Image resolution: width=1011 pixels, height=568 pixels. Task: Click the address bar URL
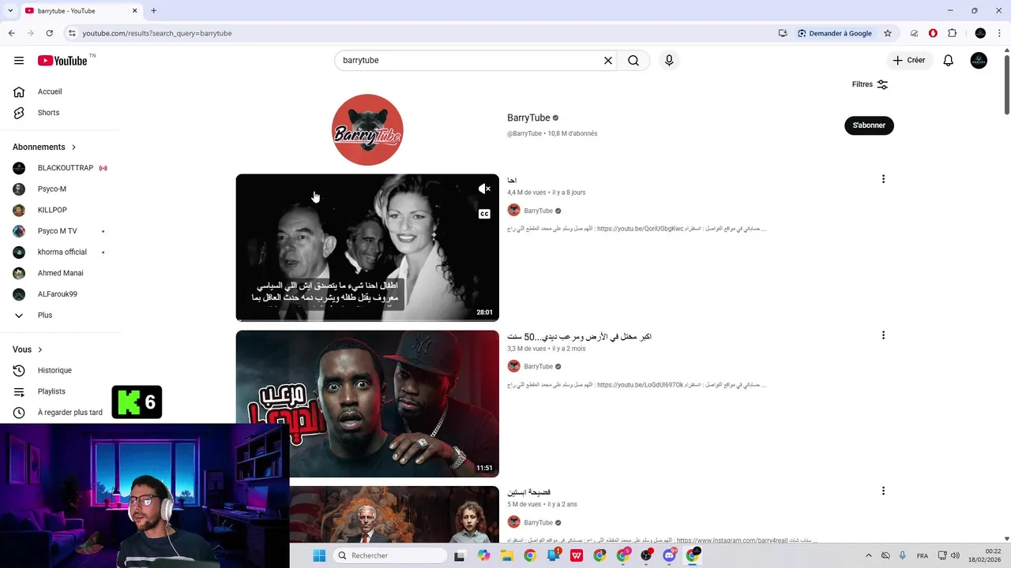[157, 33]
